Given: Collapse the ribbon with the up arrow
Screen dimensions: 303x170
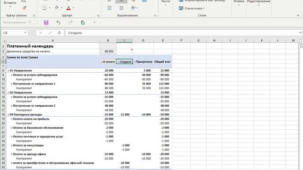Looking at the screenshot, I should (298, 16).
